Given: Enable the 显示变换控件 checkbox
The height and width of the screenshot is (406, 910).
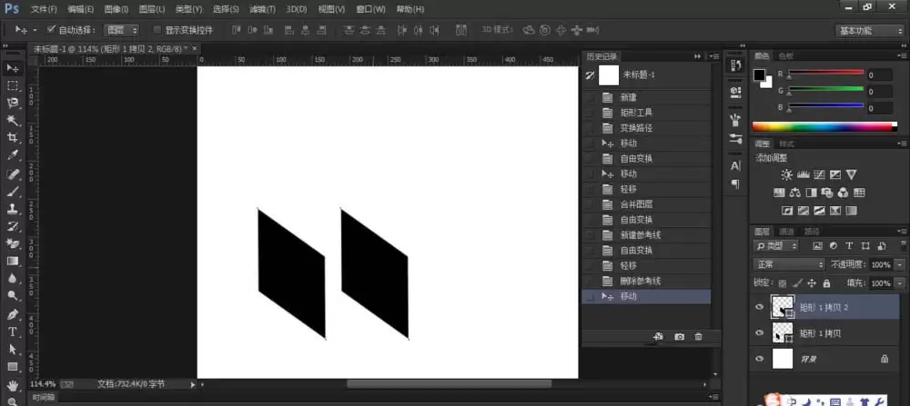Looking at the screenshot, I should coord(157,30).
